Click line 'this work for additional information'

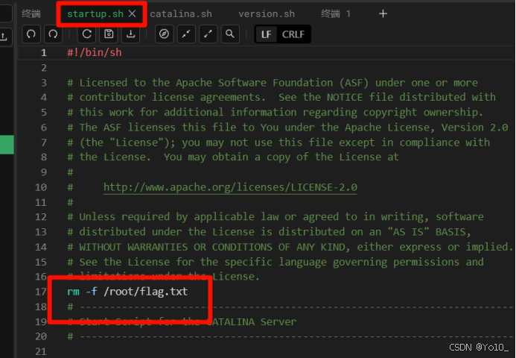tap(275, 113)
